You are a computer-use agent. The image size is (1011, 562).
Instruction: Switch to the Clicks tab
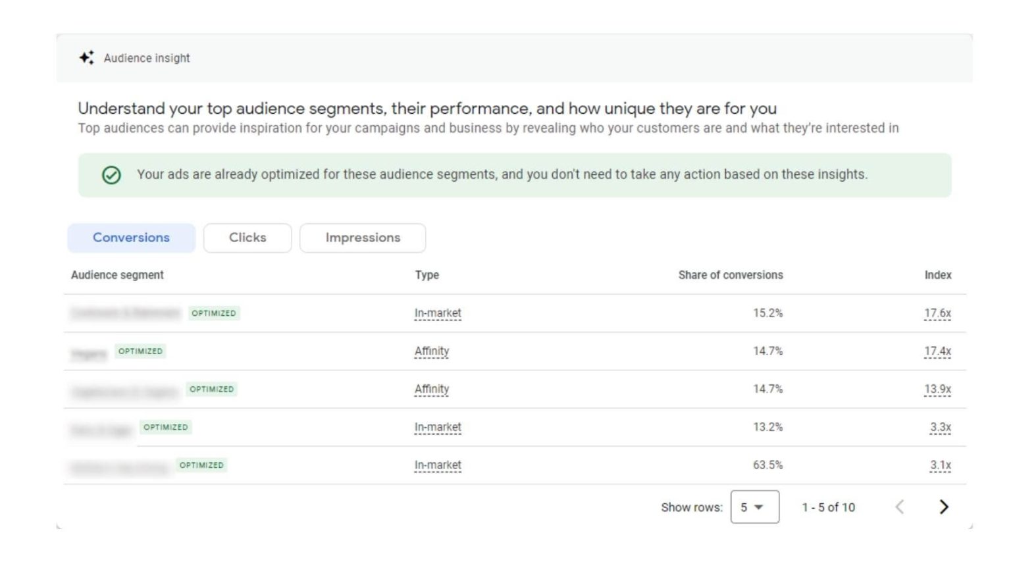(x=247, y=238)
